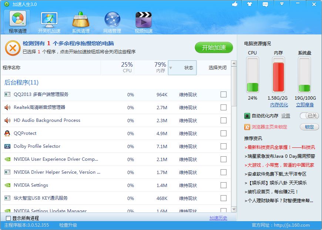Check the box for QQ2013 多客户端管理服务
Viewport: 322px width, 230px height.
tap(224, 94)
